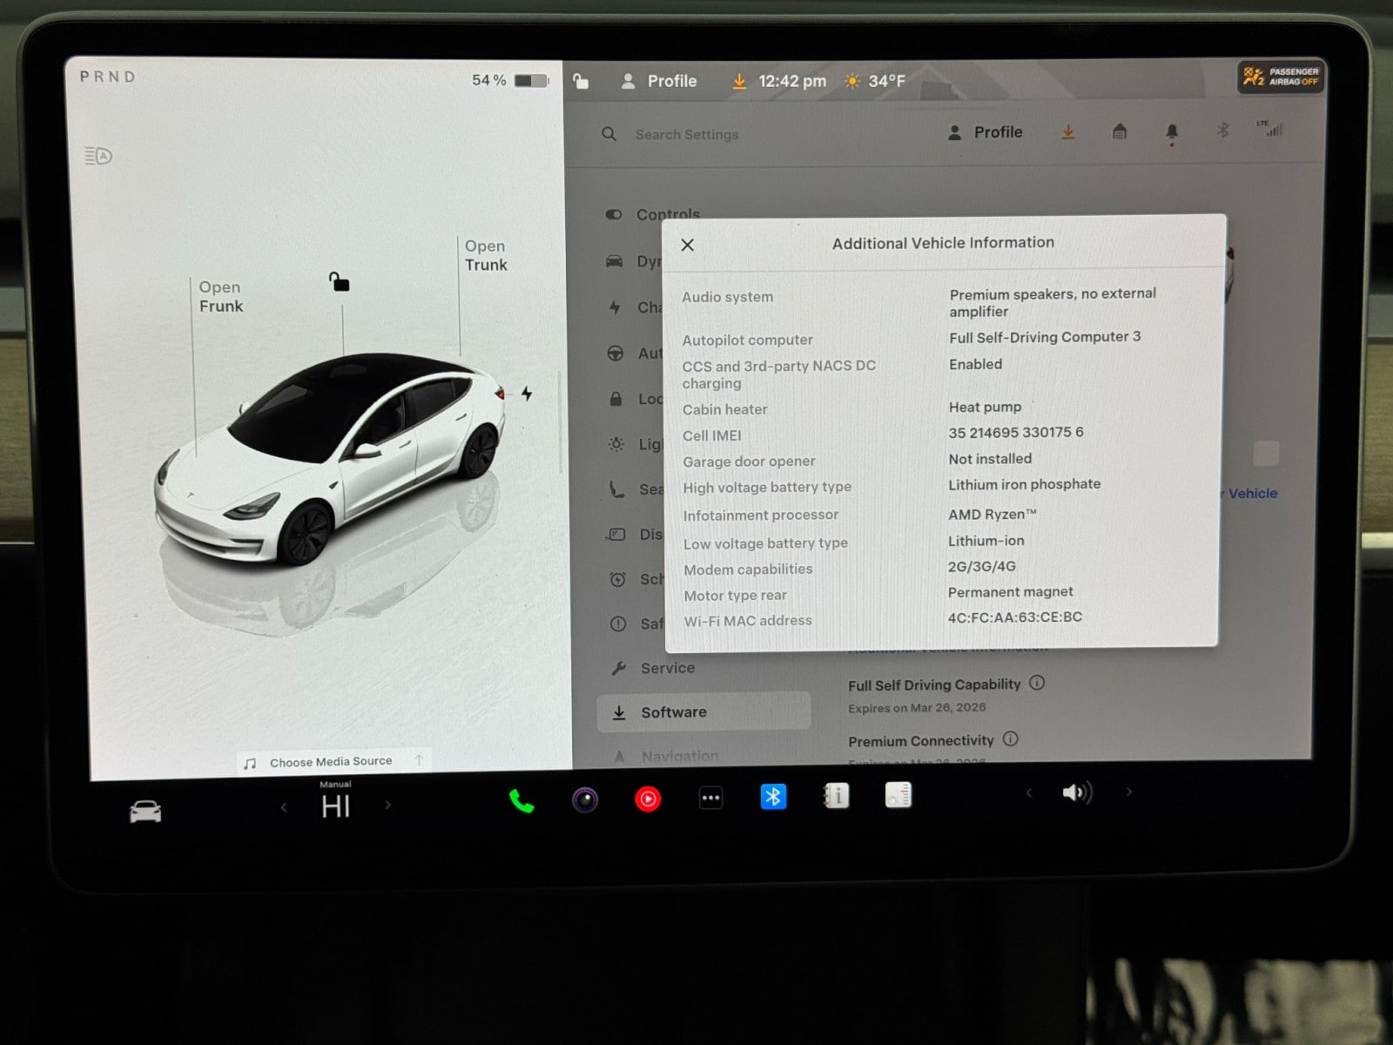1393x1045 pixels.
Task: Open the Bluetooth app in dock
Action: (773, 797)
